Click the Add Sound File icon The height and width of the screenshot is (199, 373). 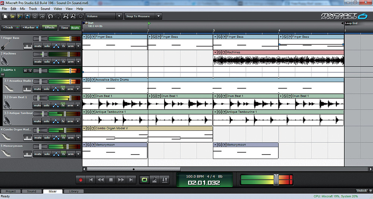20,16
